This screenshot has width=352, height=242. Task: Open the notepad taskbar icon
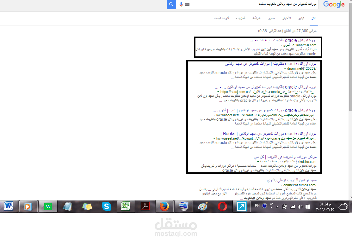(x=67, y=206)
